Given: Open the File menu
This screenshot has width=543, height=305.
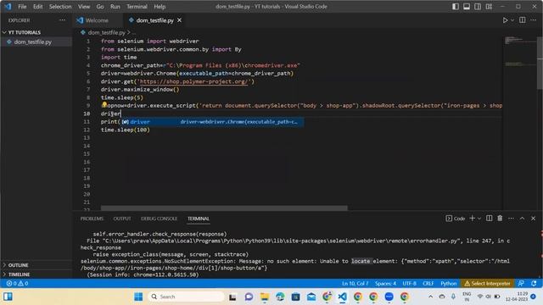Looking at the screenshot, I should coord(22,7).
